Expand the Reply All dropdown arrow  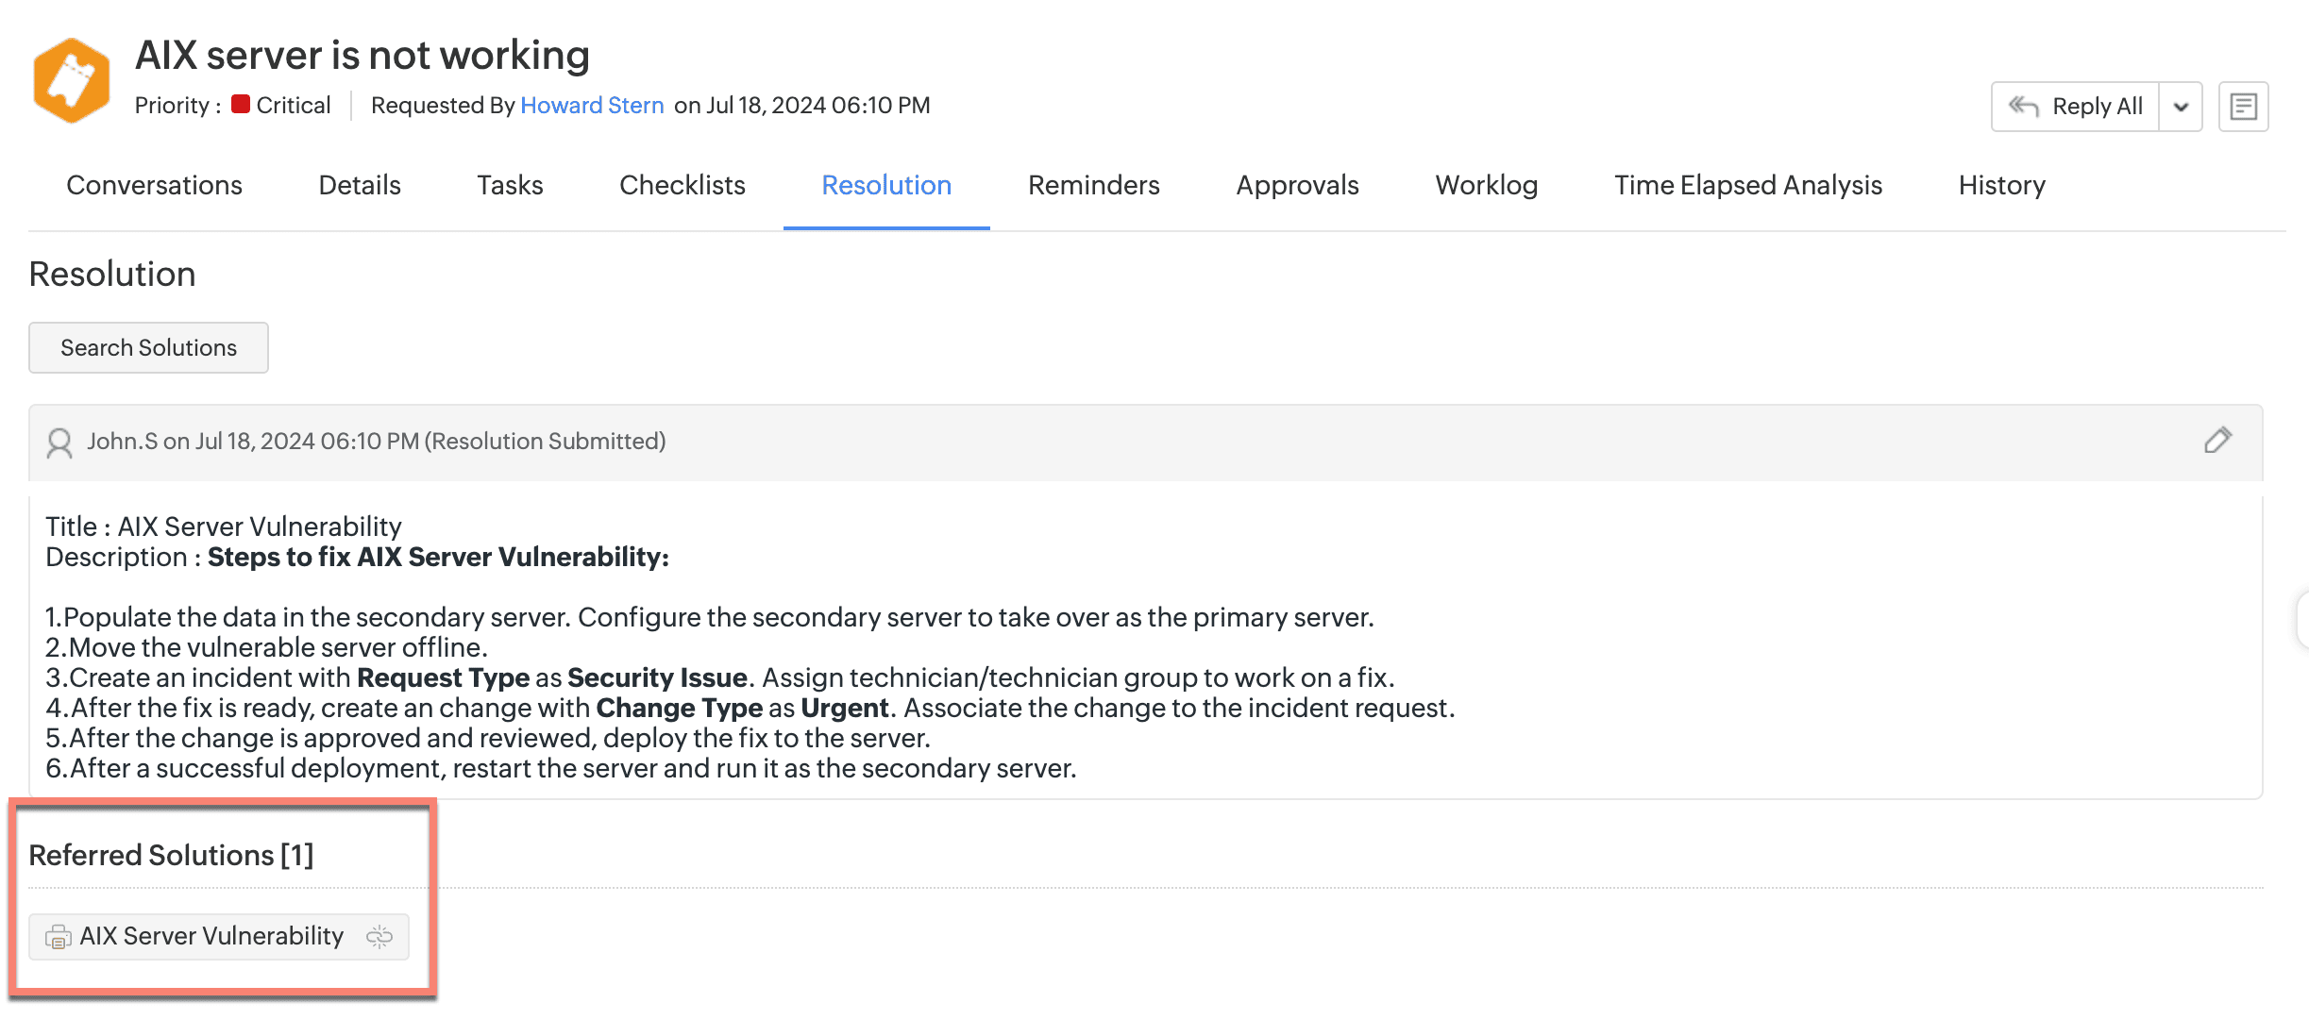click(x=2181, y=107)
